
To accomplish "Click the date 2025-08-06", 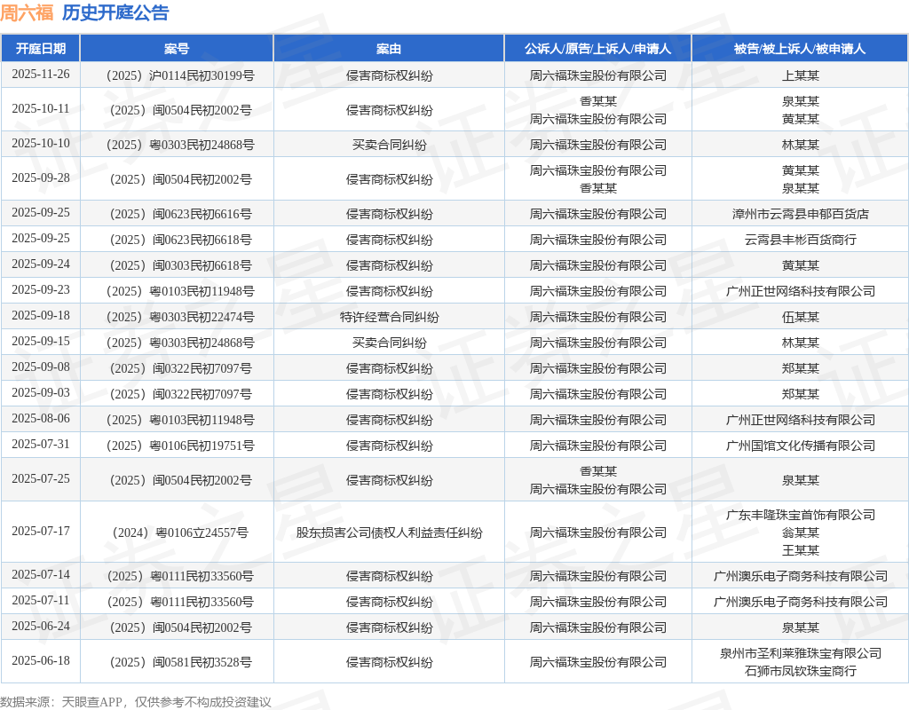I will (41, 419).
